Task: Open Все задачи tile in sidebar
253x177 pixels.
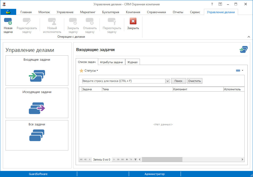Action: coord(37,135)
